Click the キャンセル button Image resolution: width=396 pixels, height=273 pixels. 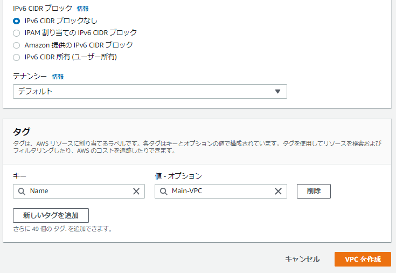pos(302,260)
